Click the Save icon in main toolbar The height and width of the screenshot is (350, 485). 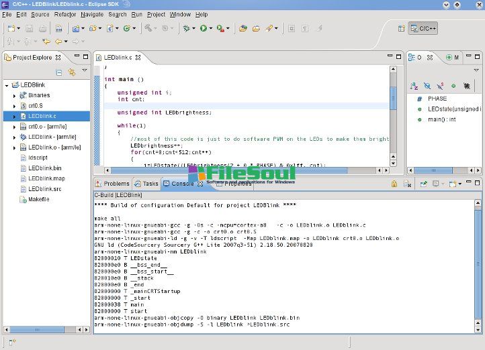coord(29,28)
